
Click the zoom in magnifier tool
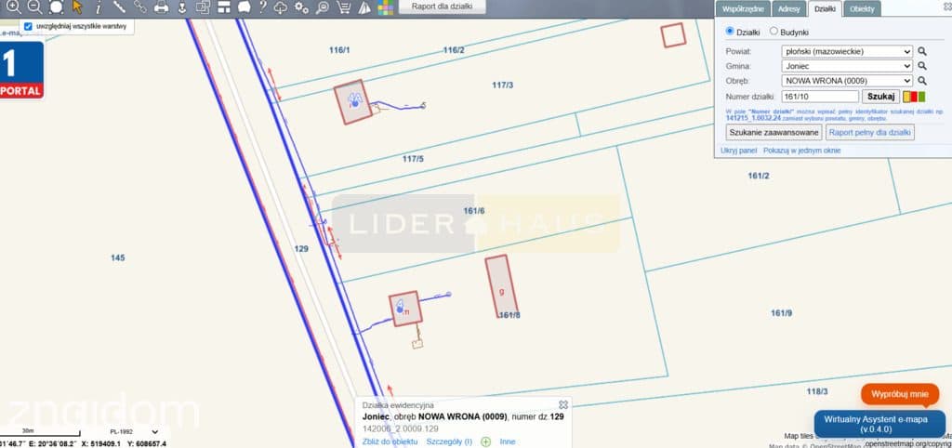(13, 7)
